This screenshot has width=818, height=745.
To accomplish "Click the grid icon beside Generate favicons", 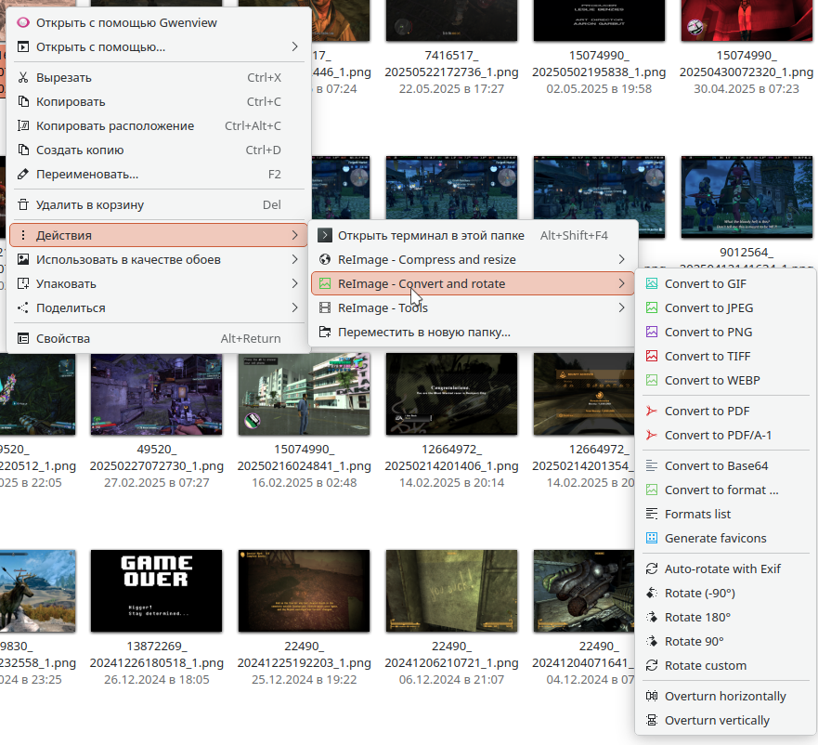I will tap(652, 538).
